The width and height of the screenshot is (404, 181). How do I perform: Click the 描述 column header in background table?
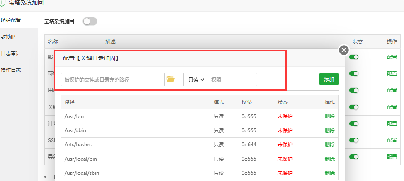[110, 42]
